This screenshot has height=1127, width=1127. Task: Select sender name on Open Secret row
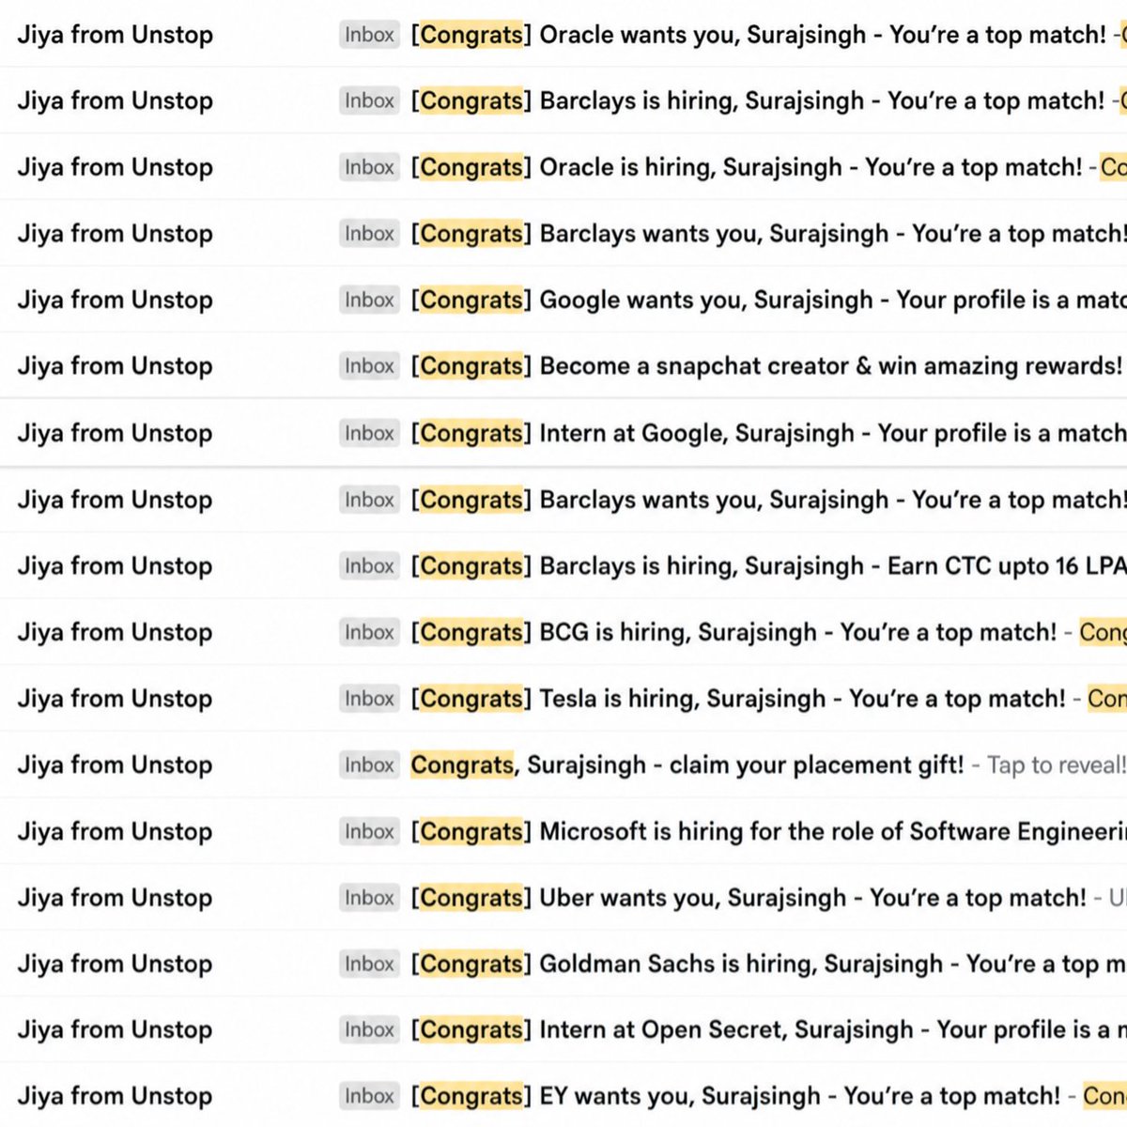tap(115, 1030)
